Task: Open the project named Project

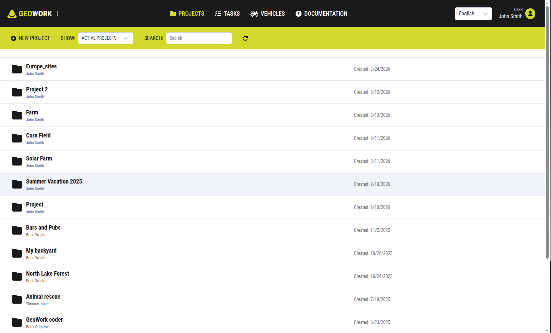Action: point(272,207)
